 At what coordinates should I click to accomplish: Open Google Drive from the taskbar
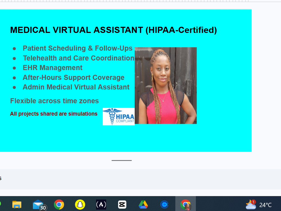coord(143,205)
